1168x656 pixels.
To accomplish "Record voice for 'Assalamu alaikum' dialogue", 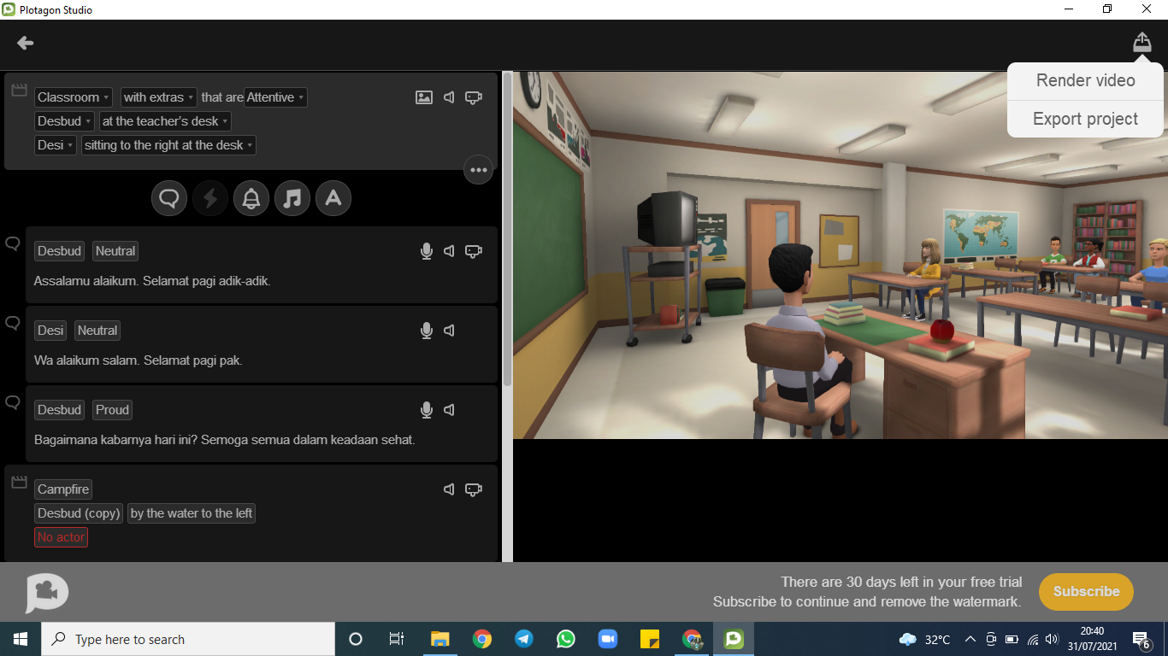I will (426, 251).
